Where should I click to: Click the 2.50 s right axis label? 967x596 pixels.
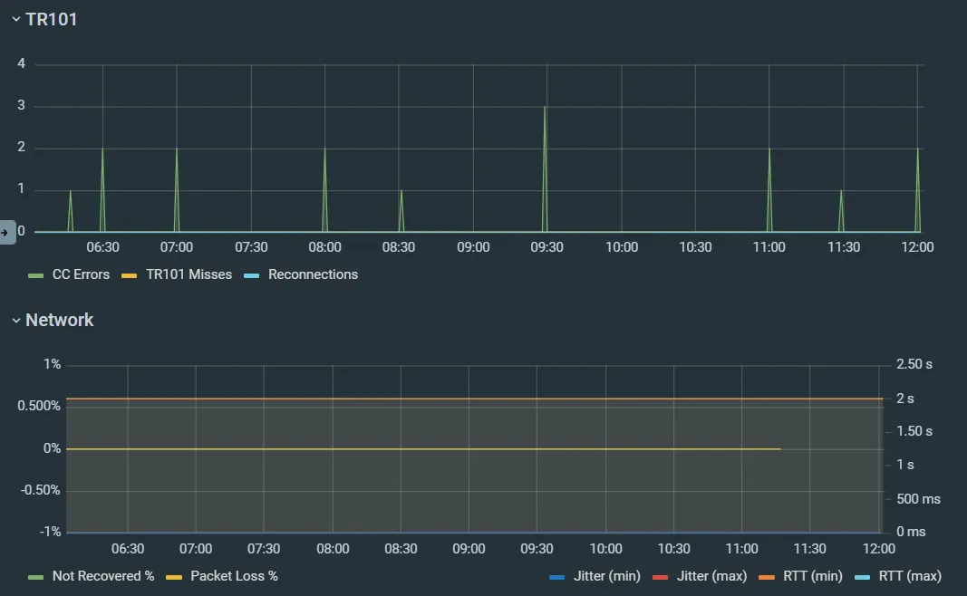pyautogui.click(x=914, y=364)
